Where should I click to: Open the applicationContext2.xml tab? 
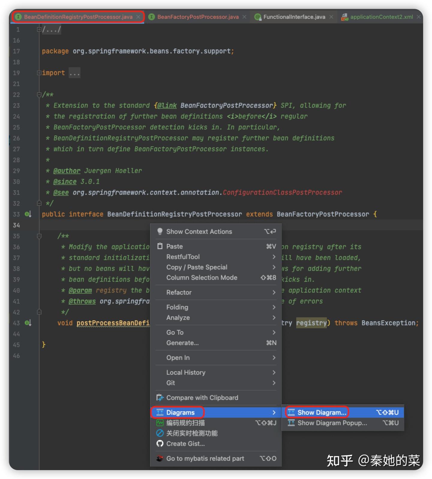click(x=381, y=17)
